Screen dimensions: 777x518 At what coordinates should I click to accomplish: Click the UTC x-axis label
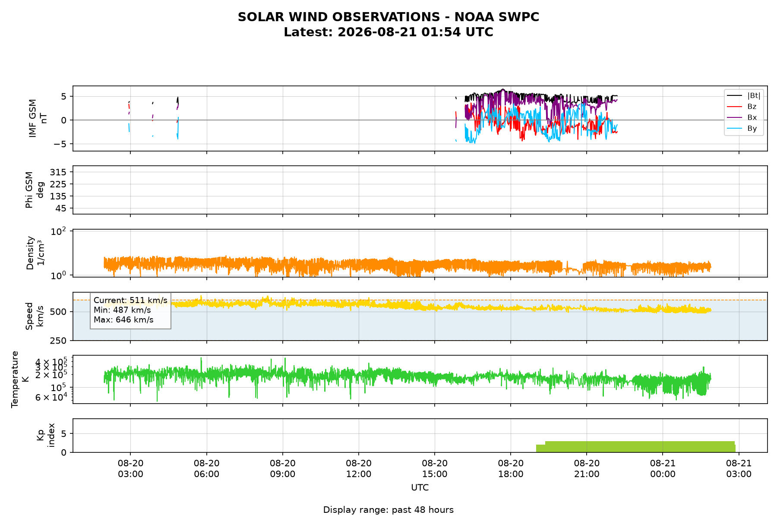coord(420,488)
